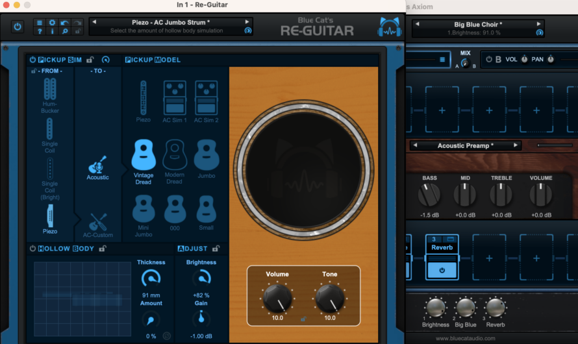Open the Piezo - AC Jumbo Strum preset menu
Viewport: 578px width, 344px height.
click(171, 23)
